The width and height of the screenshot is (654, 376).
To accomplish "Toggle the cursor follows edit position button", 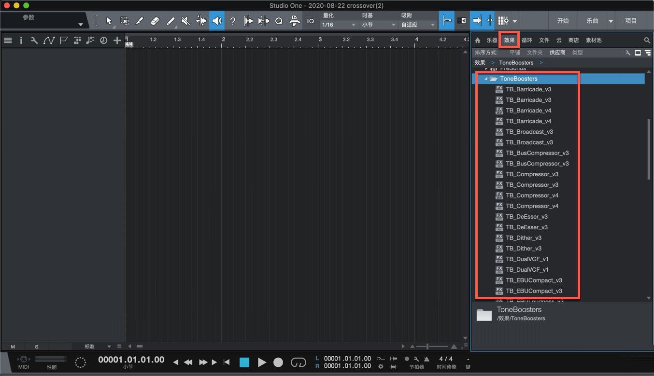I will point(489,21).
